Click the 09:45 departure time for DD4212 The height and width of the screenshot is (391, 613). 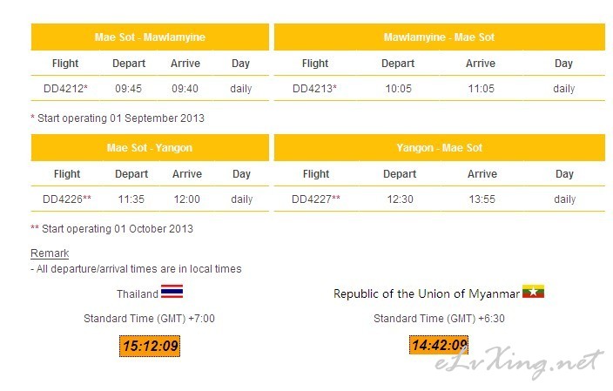[128, 89]
